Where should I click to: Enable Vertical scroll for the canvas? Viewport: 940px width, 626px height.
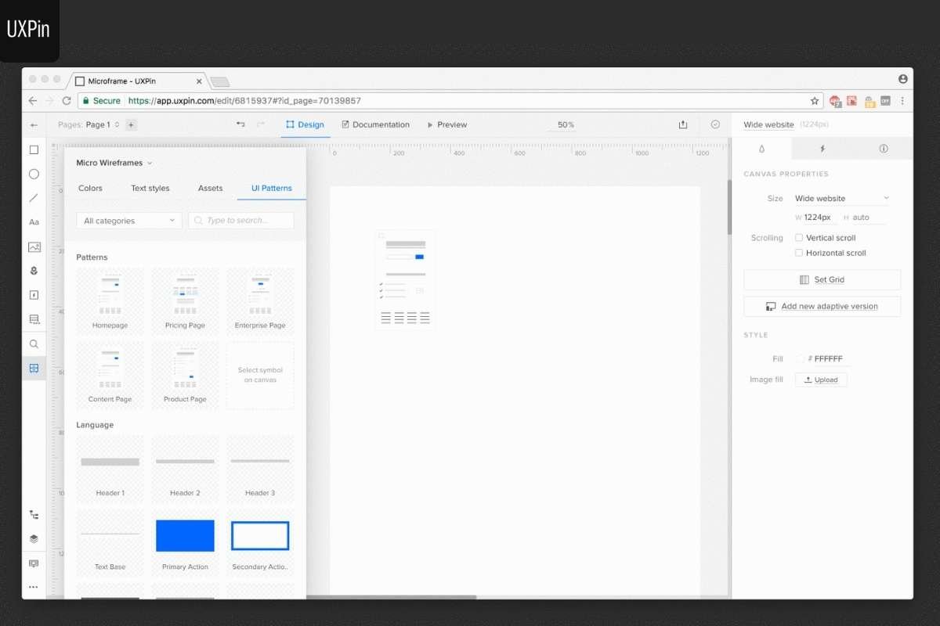click(799, 237)
